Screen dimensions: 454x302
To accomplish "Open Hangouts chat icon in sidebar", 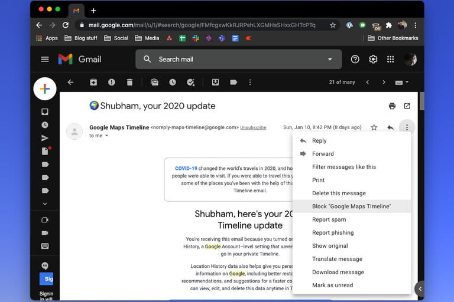I will 45,265.
